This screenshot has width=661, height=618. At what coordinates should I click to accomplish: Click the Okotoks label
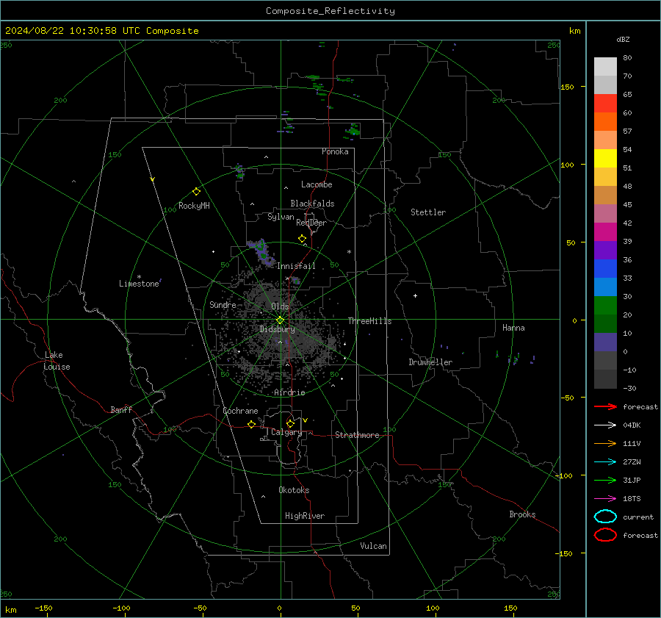point(294,490)
